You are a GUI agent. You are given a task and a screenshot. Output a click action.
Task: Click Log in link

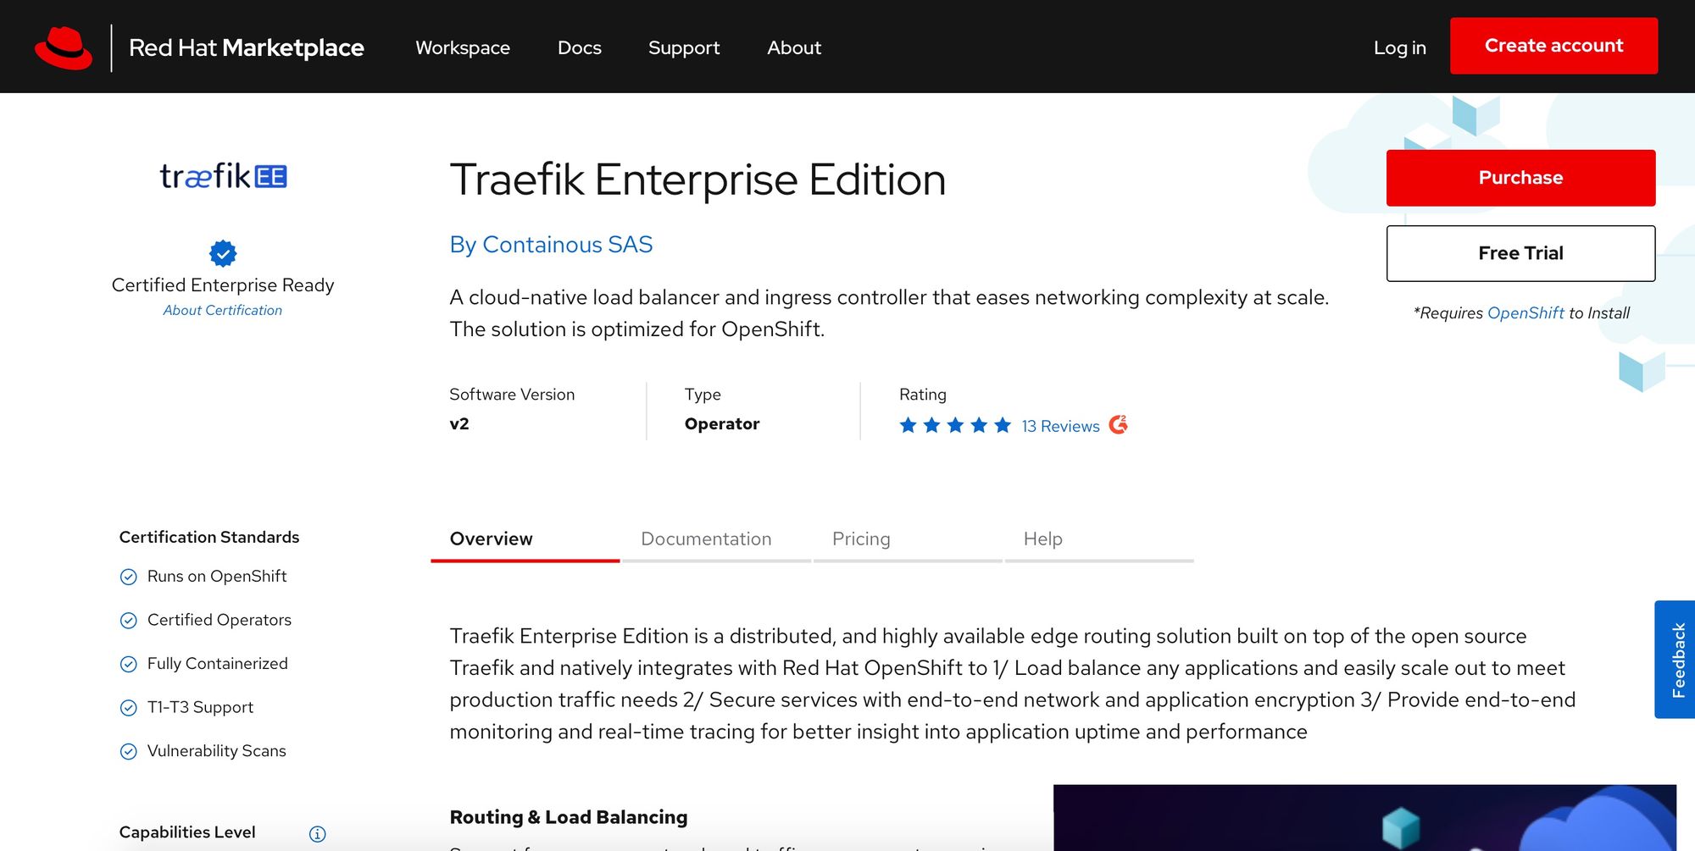tap(1400, 48)
